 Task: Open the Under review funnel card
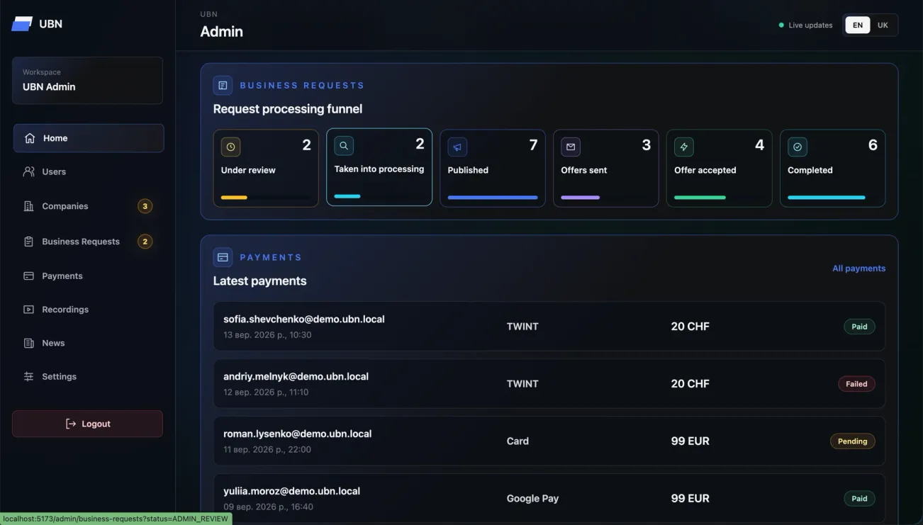[266, 168]
